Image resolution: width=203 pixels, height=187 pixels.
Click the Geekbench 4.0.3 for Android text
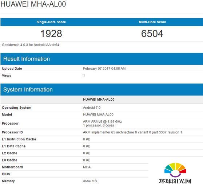tap(31, 45)
